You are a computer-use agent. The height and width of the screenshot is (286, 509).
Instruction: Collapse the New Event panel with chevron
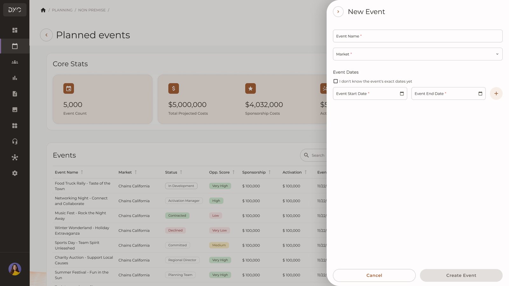[338, 12]
